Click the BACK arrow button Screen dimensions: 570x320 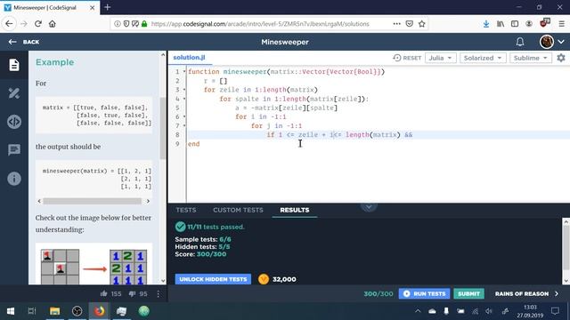coord(24,42)
